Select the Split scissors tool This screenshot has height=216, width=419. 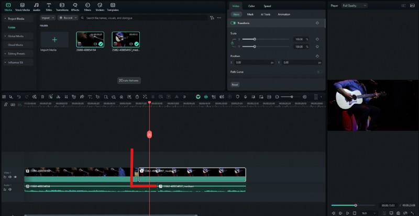pyautogui.click(x=58, y=97)
